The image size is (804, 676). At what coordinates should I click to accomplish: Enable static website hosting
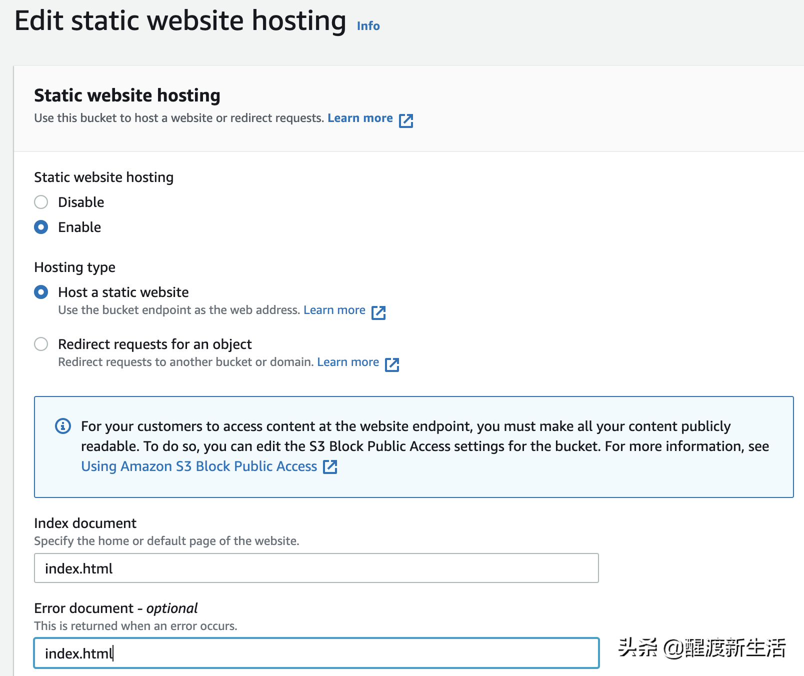[x=41, y=227]
